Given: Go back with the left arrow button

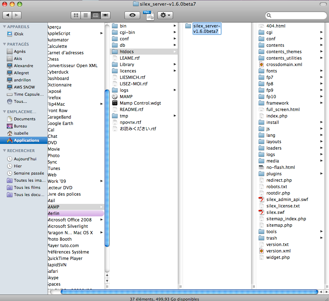Looking at the screenshot, I should [8, 15].
